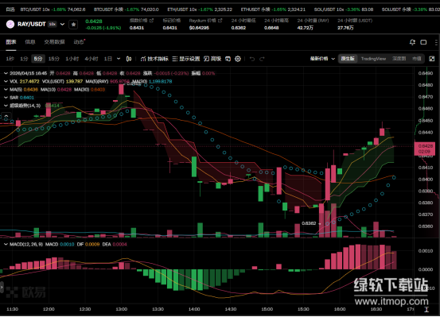Switch to 深度图 depth chart
The width and height of the screenshot is (440, 317).
tap(399, 59)
